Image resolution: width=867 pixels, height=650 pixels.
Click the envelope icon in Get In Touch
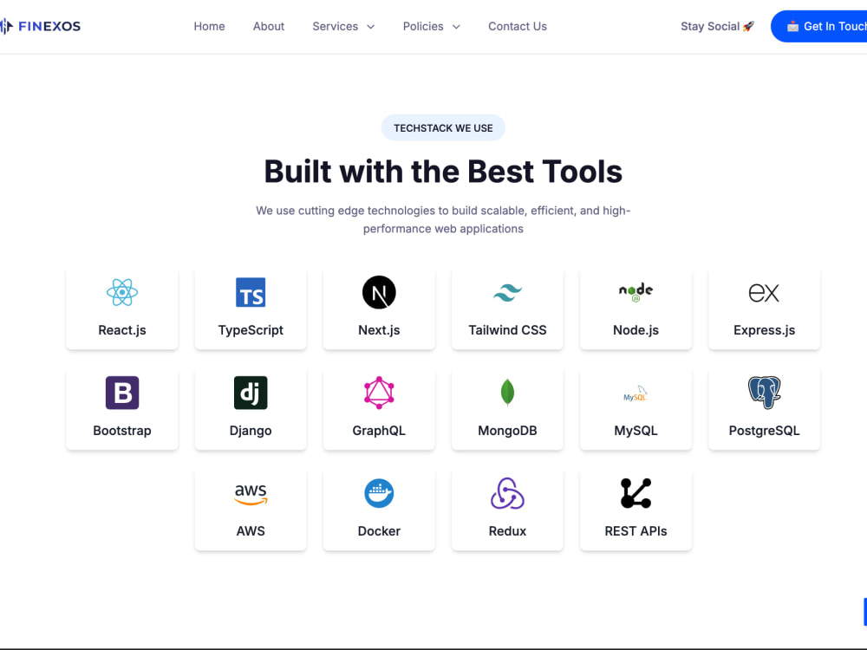pos(792,26)
